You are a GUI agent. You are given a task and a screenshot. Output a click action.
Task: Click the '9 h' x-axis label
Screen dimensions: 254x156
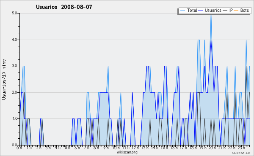tap(106, 148)
